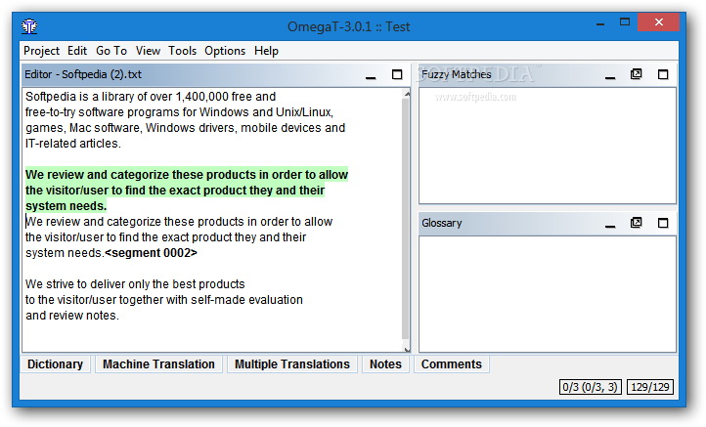Open the Tools menu
Viewport: 706px width, 427px height.
pyautogui.click(x=182, y=51)
